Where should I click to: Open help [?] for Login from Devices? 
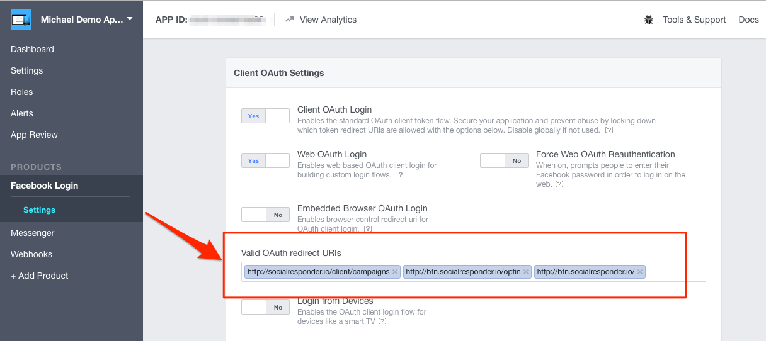(382, 321)
